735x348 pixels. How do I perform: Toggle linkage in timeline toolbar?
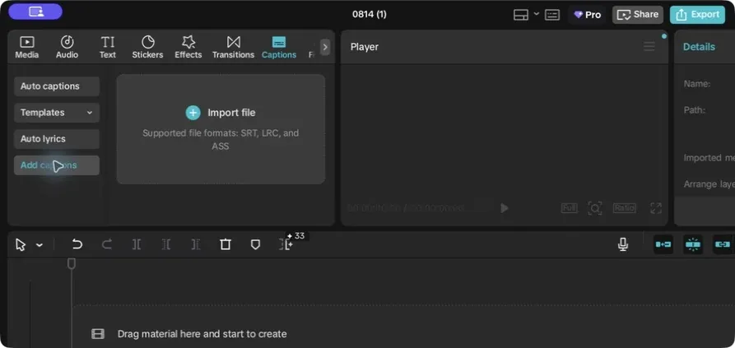click(723, 244)
